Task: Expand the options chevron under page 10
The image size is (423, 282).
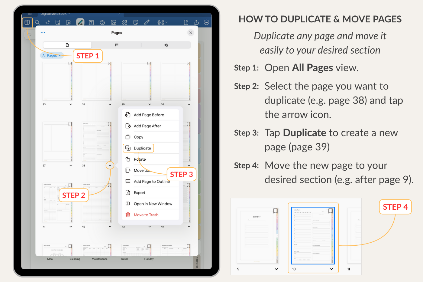Action: coord(331,269)
